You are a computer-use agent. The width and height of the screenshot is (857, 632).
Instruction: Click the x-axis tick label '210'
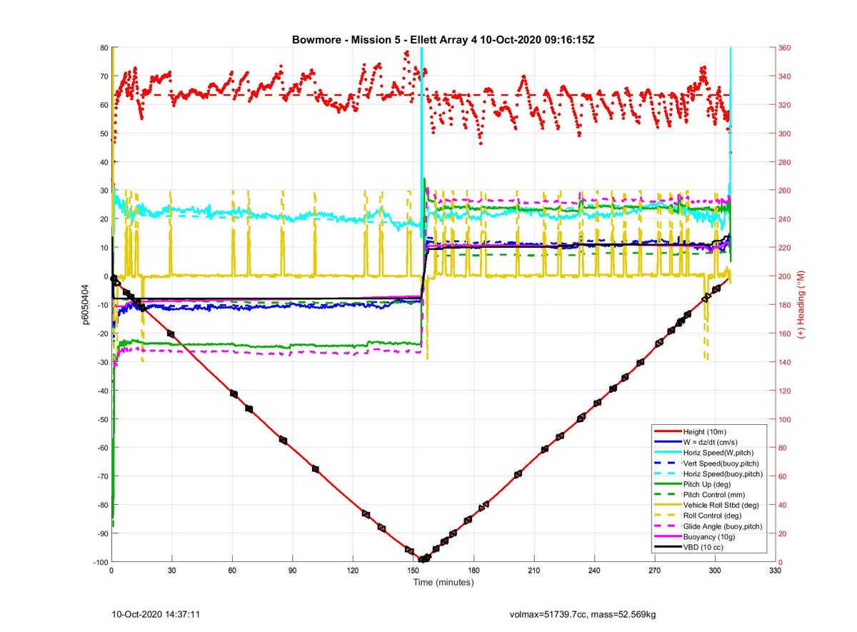click(x=533, y=571)
